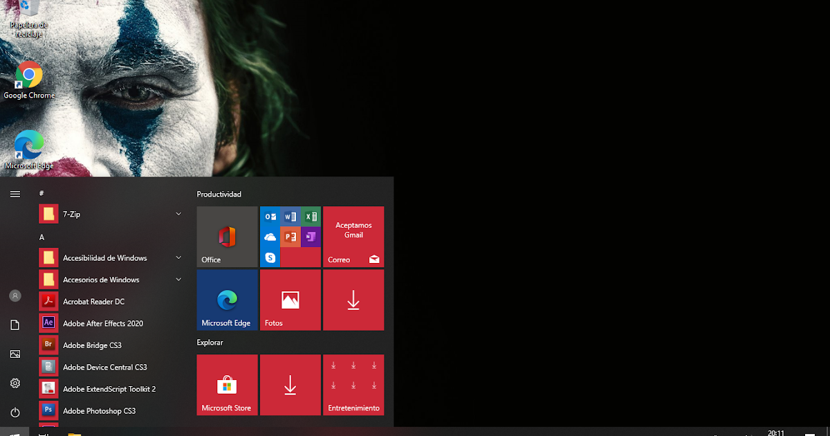The image size is (830, 436).
Task: Expand Accesibilidad de Windows chevron
Action: tap(178, 258)
